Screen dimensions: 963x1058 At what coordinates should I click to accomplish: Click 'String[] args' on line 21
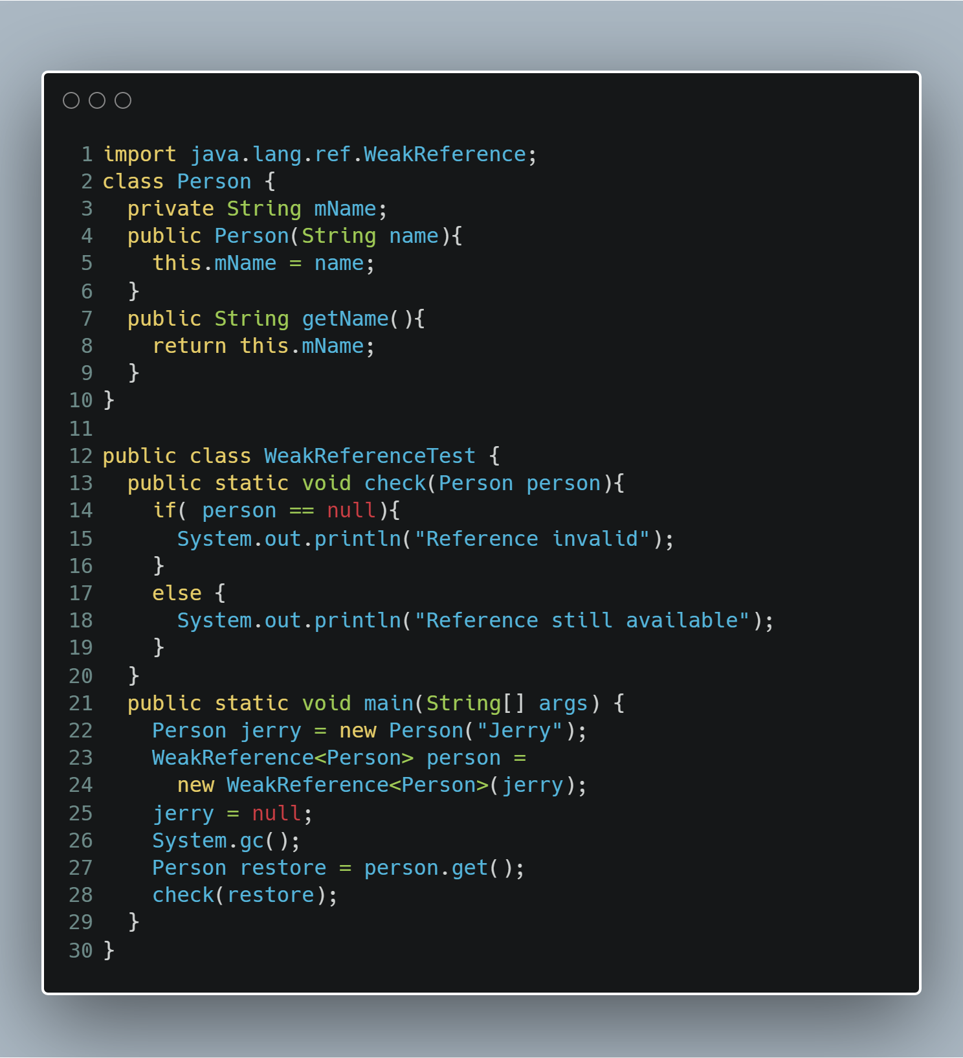507,703
